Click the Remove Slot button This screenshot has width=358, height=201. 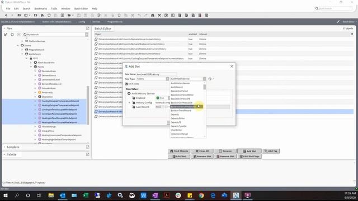(x=225, y=156)
